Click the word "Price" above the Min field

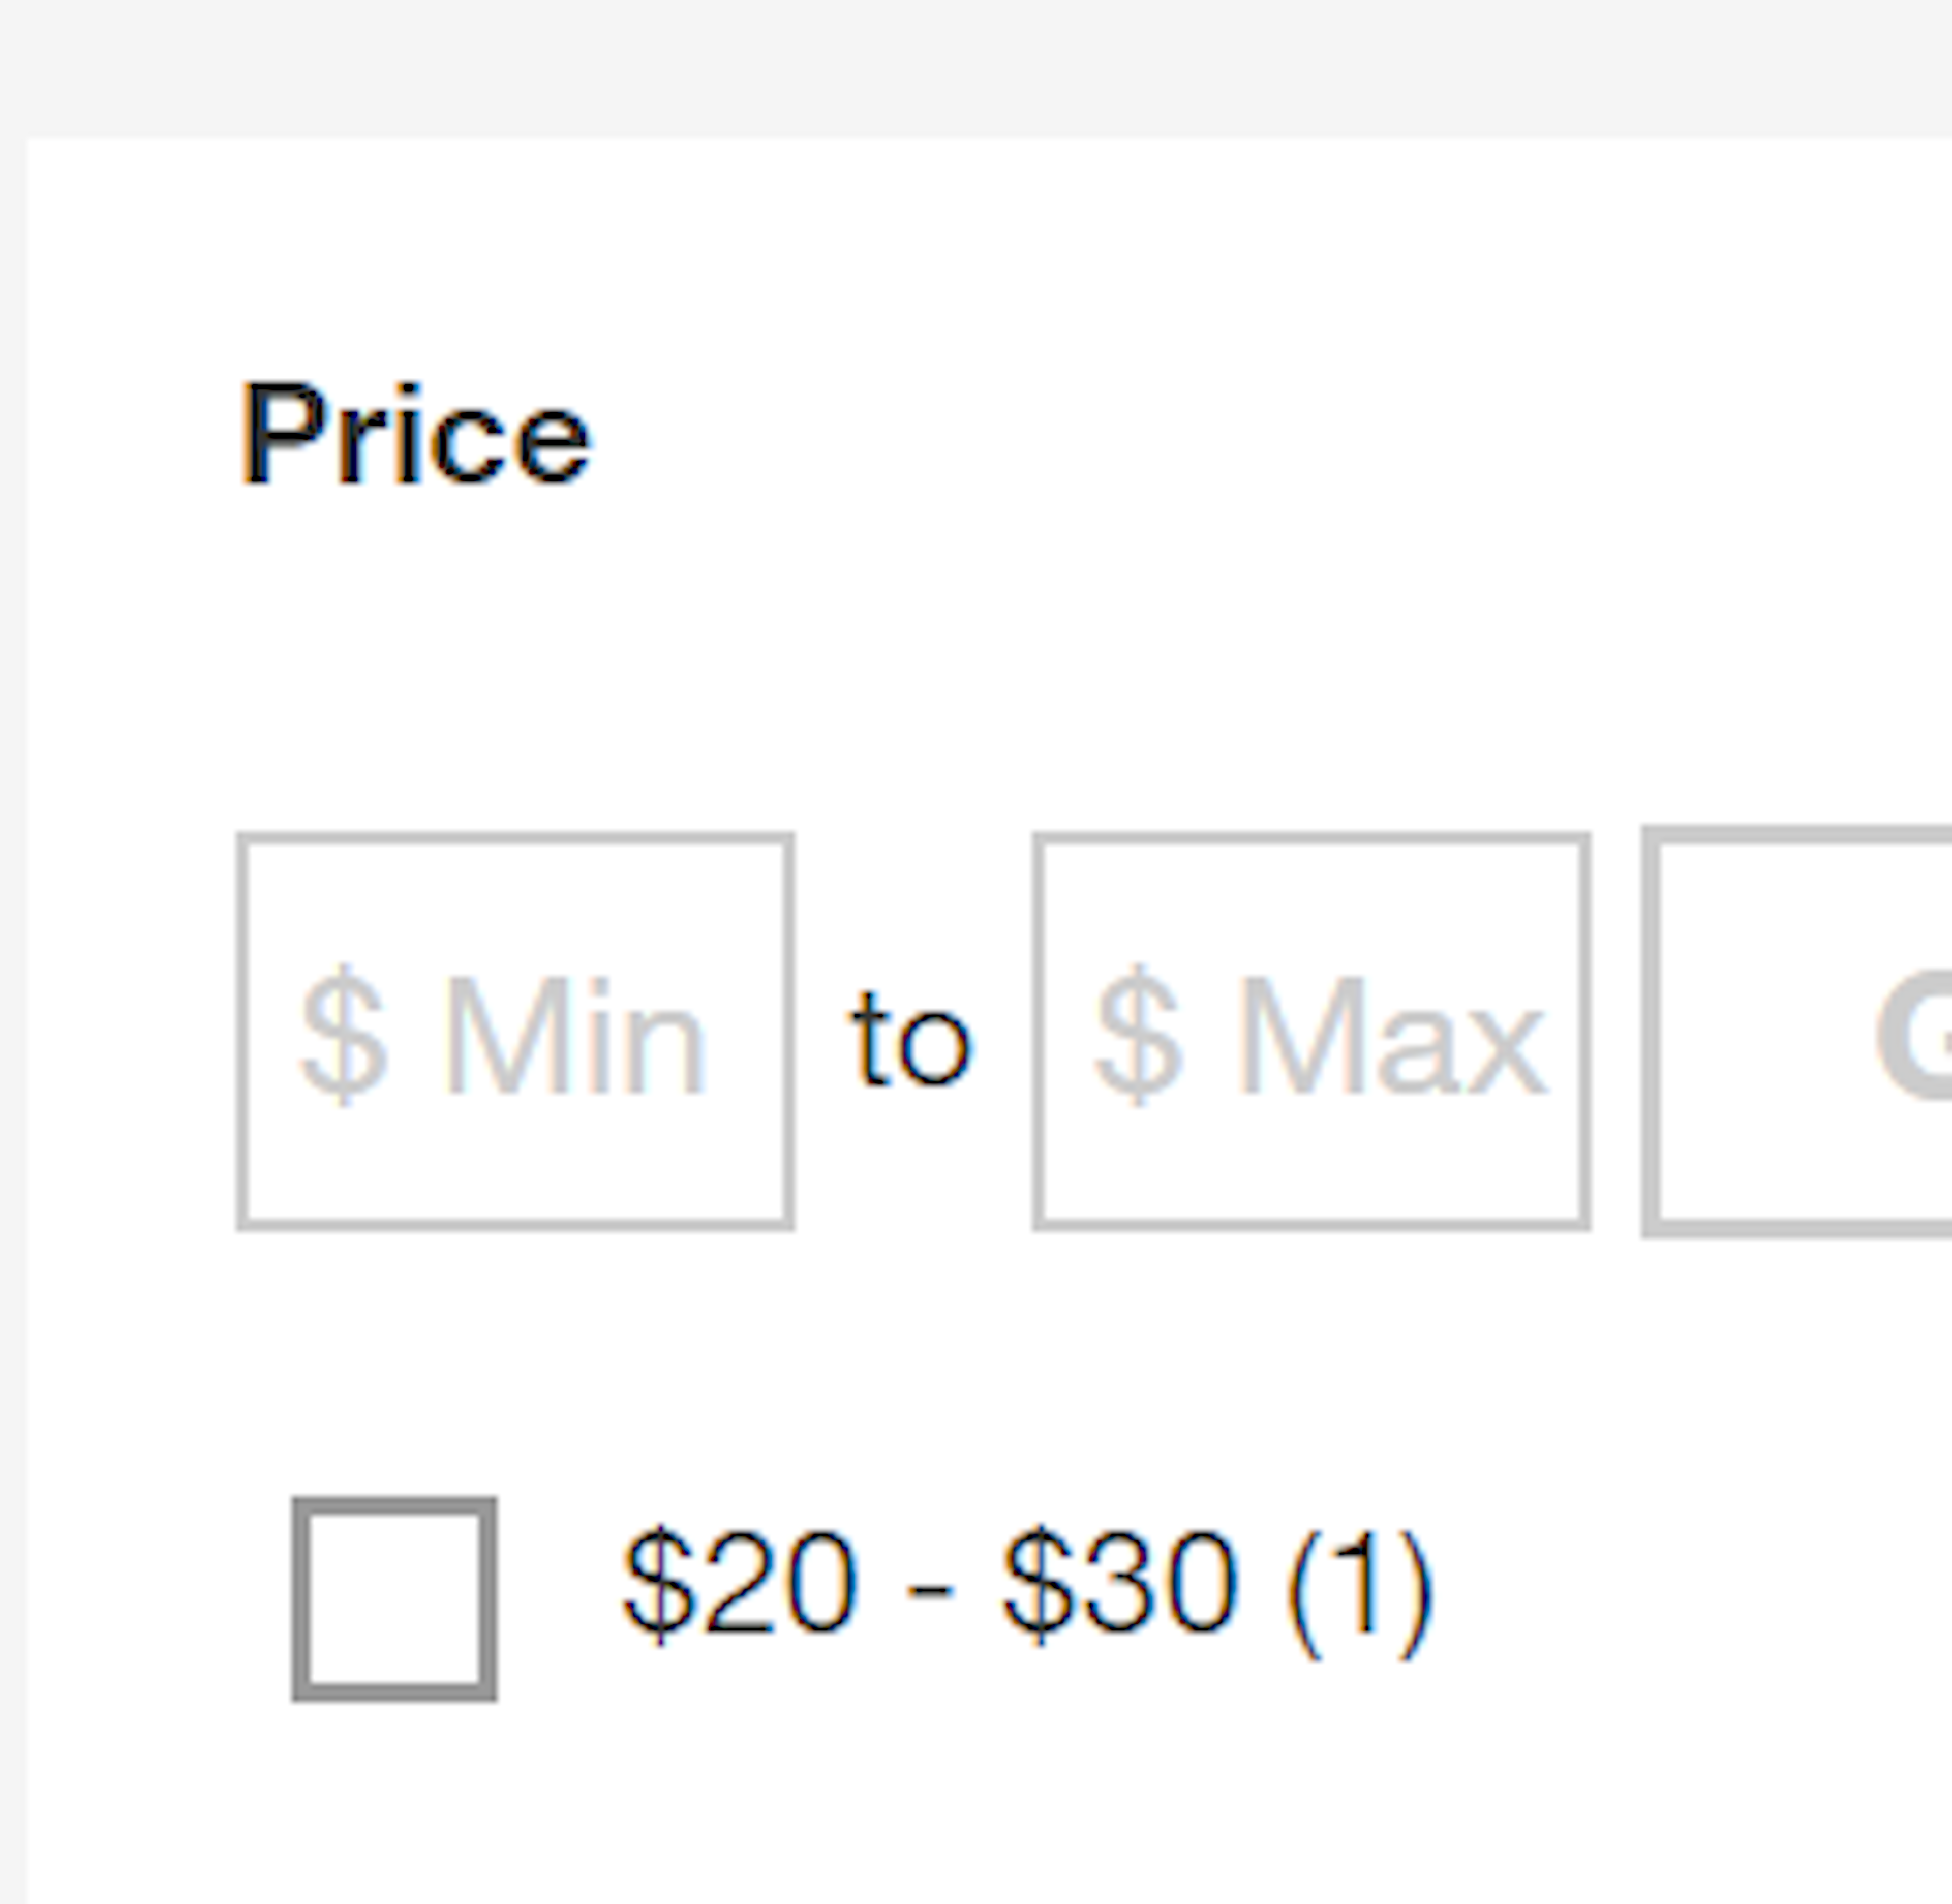pyautogui.click(x=415, y=436)
